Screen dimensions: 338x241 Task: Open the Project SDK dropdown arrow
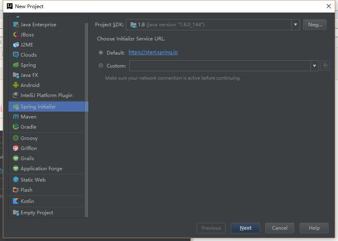coord(296,25)
